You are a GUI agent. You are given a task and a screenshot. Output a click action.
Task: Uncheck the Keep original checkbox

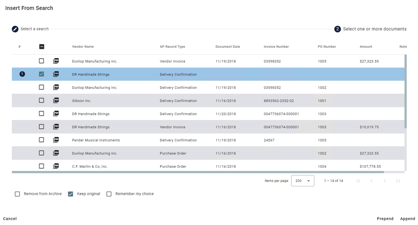coord(70,194)
